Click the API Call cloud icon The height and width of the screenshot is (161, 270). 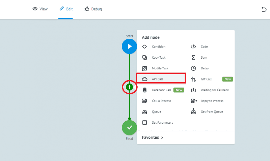coord(144,79)
